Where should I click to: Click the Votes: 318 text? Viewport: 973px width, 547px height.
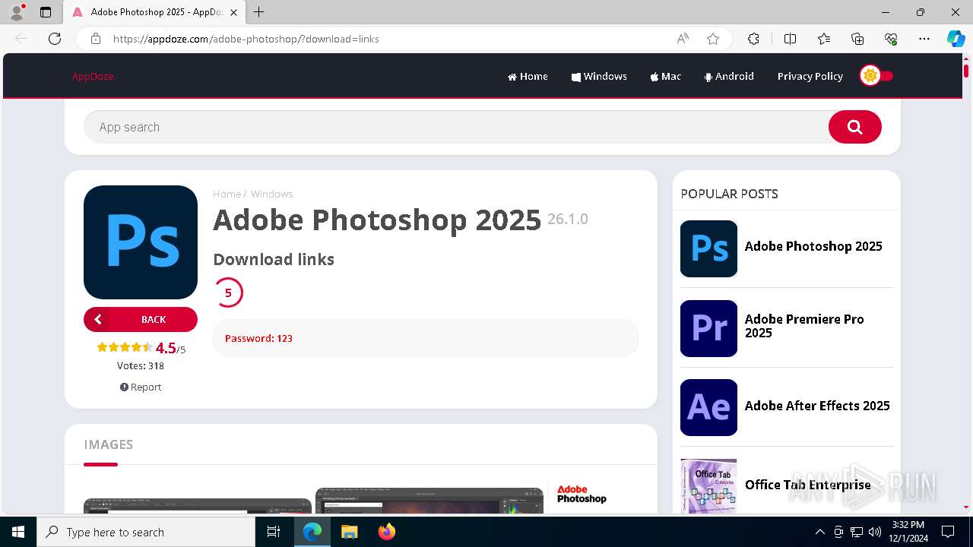pos(141,365)
